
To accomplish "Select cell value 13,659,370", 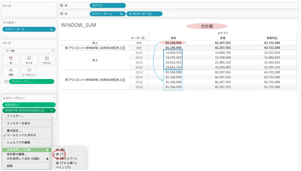I will 173,53.
